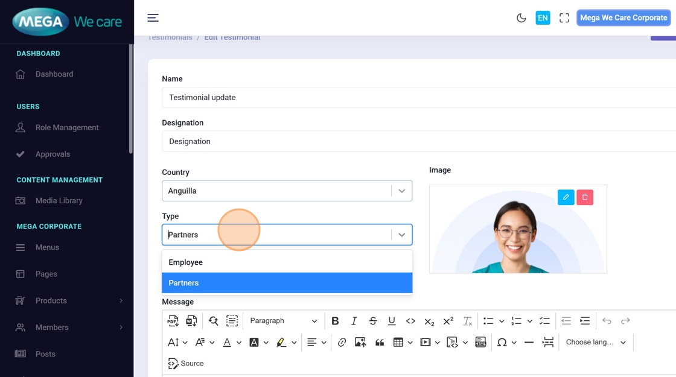Screen dimensions: 676x377
Task: Open the text highlight color picker
Action: pyautogui.click(x=294, y=343)
